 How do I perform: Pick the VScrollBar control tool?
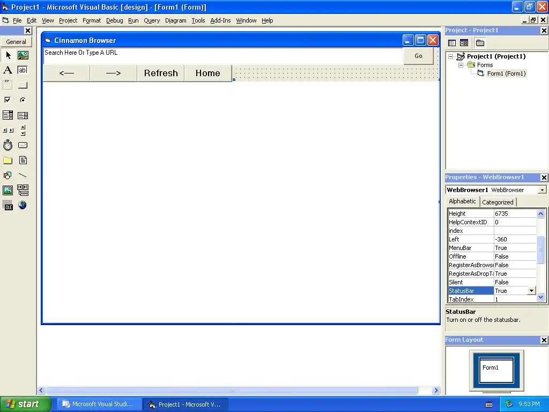pyautogui.click(x=23, y=130)
